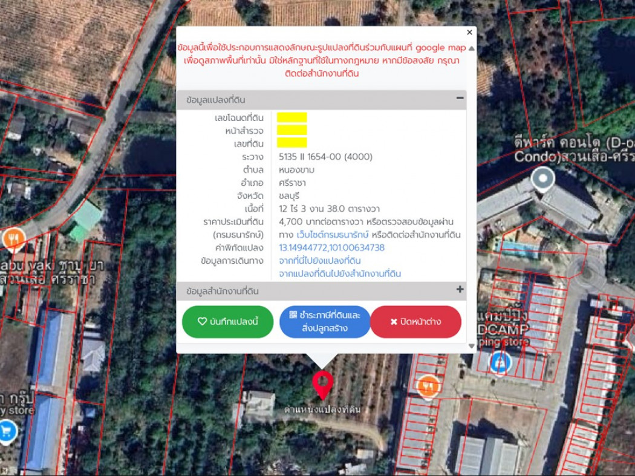Click the orange restaurant marker near Shabu Yaki
The height and width of the screenshot is (476, 635).
(13, 238)
